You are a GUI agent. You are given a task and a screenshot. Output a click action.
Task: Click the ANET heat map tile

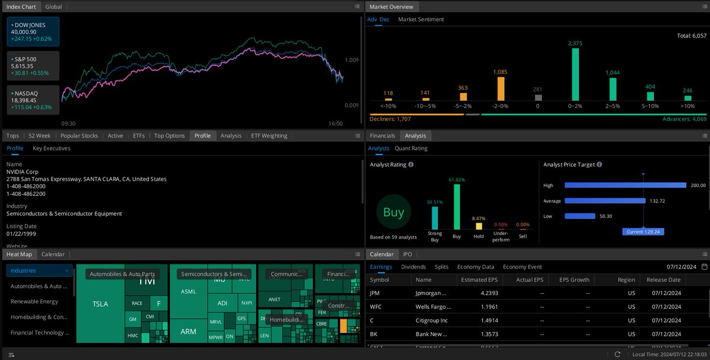[x=275, y=299]
